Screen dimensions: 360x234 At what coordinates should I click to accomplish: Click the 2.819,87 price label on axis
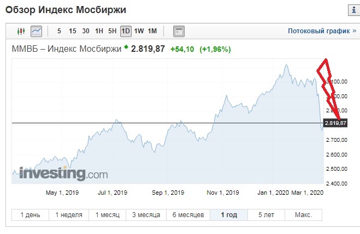(336, 123)
